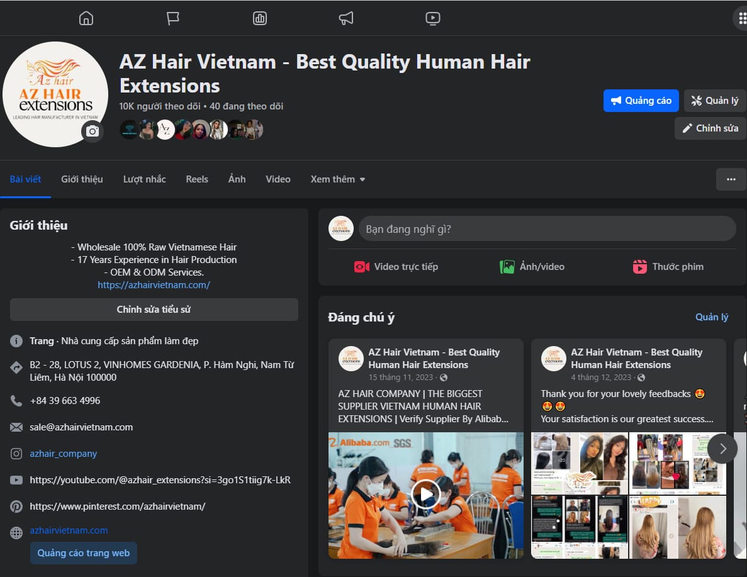Open the Video icon in top navigation
The height and width of the screenshot is (577, 747).
click(x=432, y=18)
